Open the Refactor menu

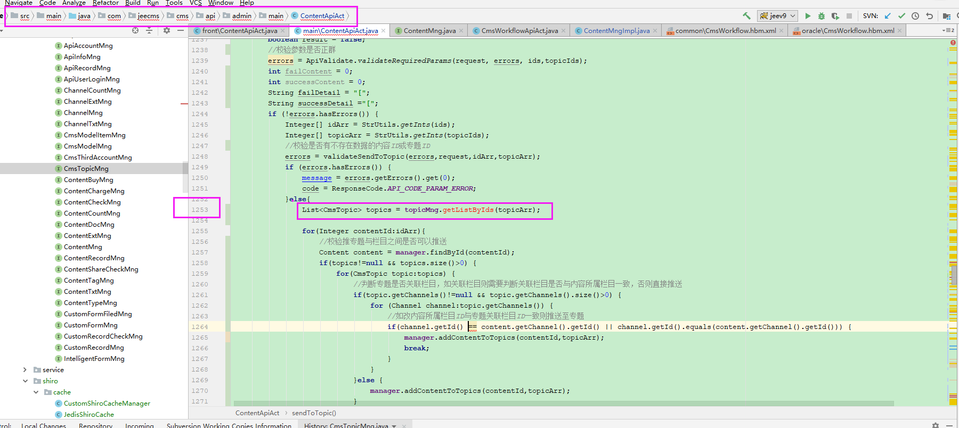[x=105, y=3]
